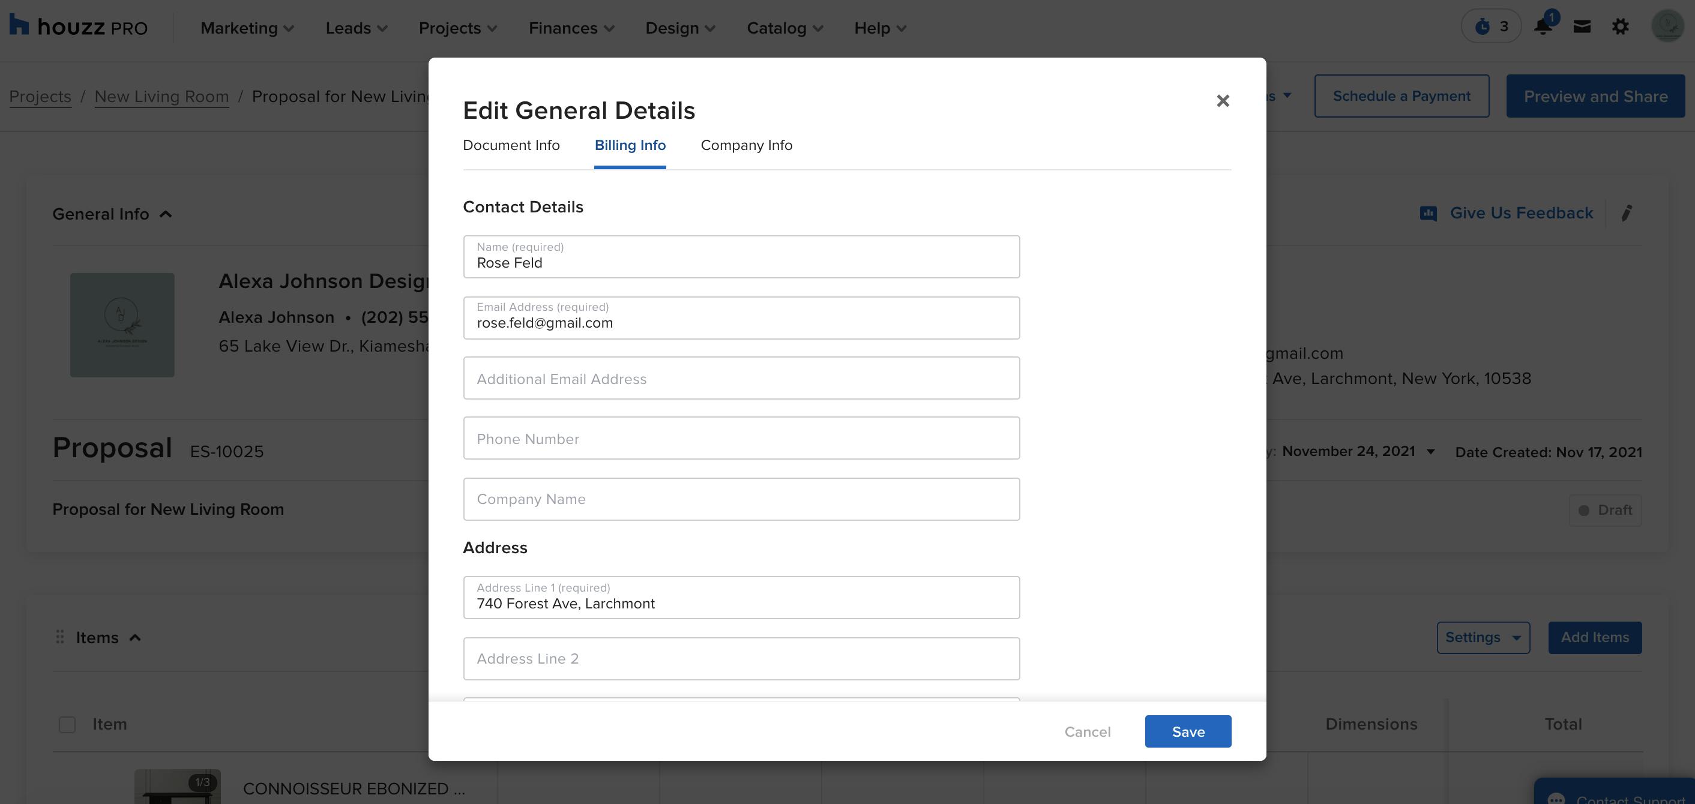1695x804 pixels.
Task: Click the notifications bell icon
Action: pos(1543,27)
